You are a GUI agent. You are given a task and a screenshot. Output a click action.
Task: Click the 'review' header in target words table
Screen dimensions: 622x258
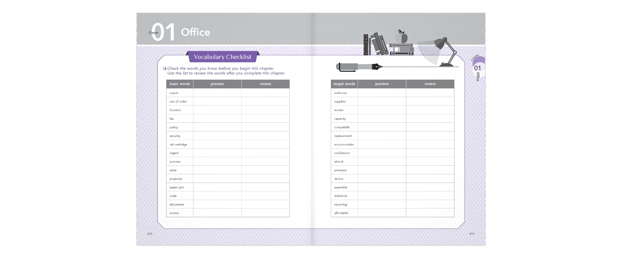pyautogui.click(x=430, y=84)
